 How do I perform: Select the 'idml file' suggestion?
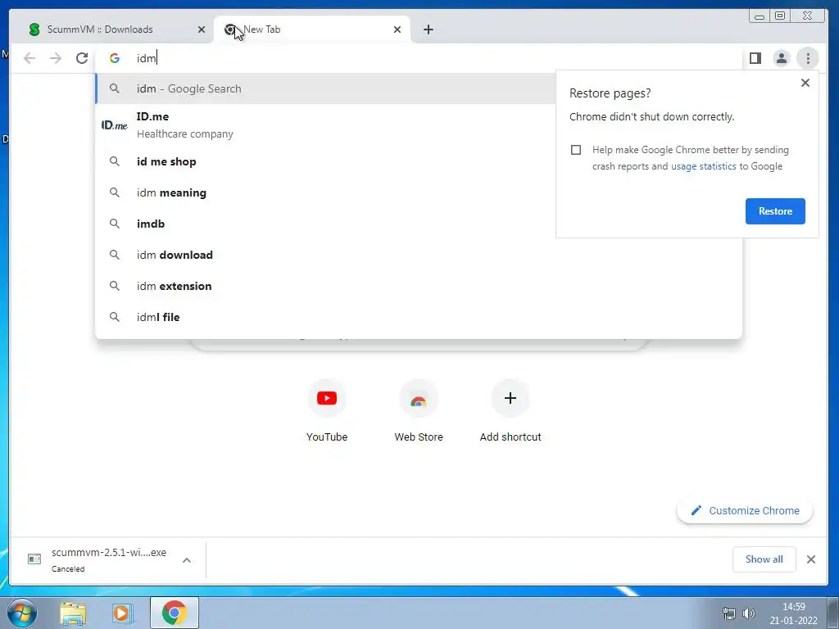pos(419,317)
